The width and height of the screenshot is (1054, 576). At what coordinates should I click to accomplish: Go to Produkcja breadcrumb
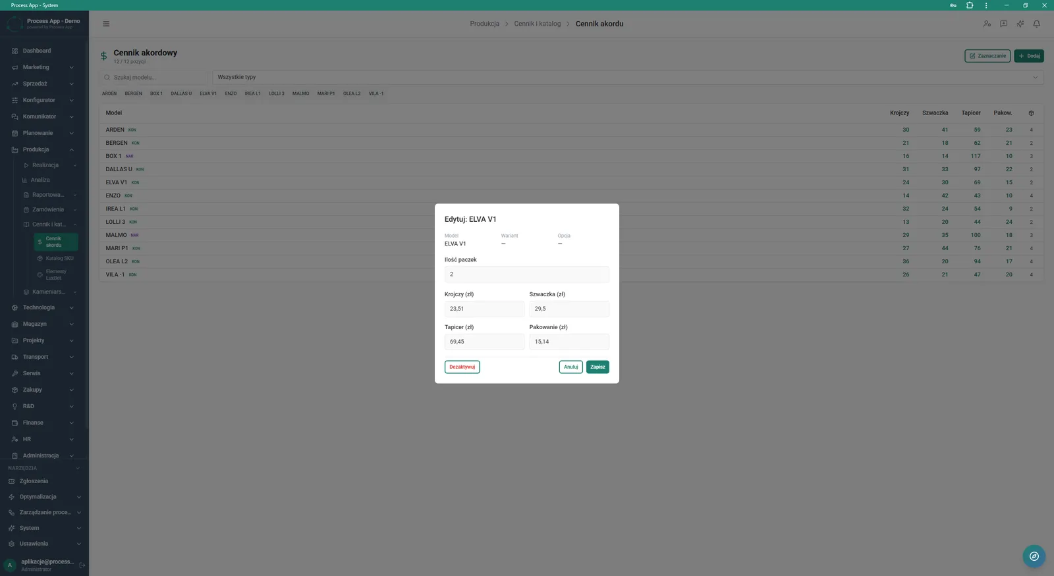(x=484, y=24)
